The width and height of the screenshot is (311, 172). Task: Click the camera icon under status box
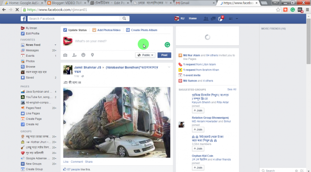tap(65, 55)
